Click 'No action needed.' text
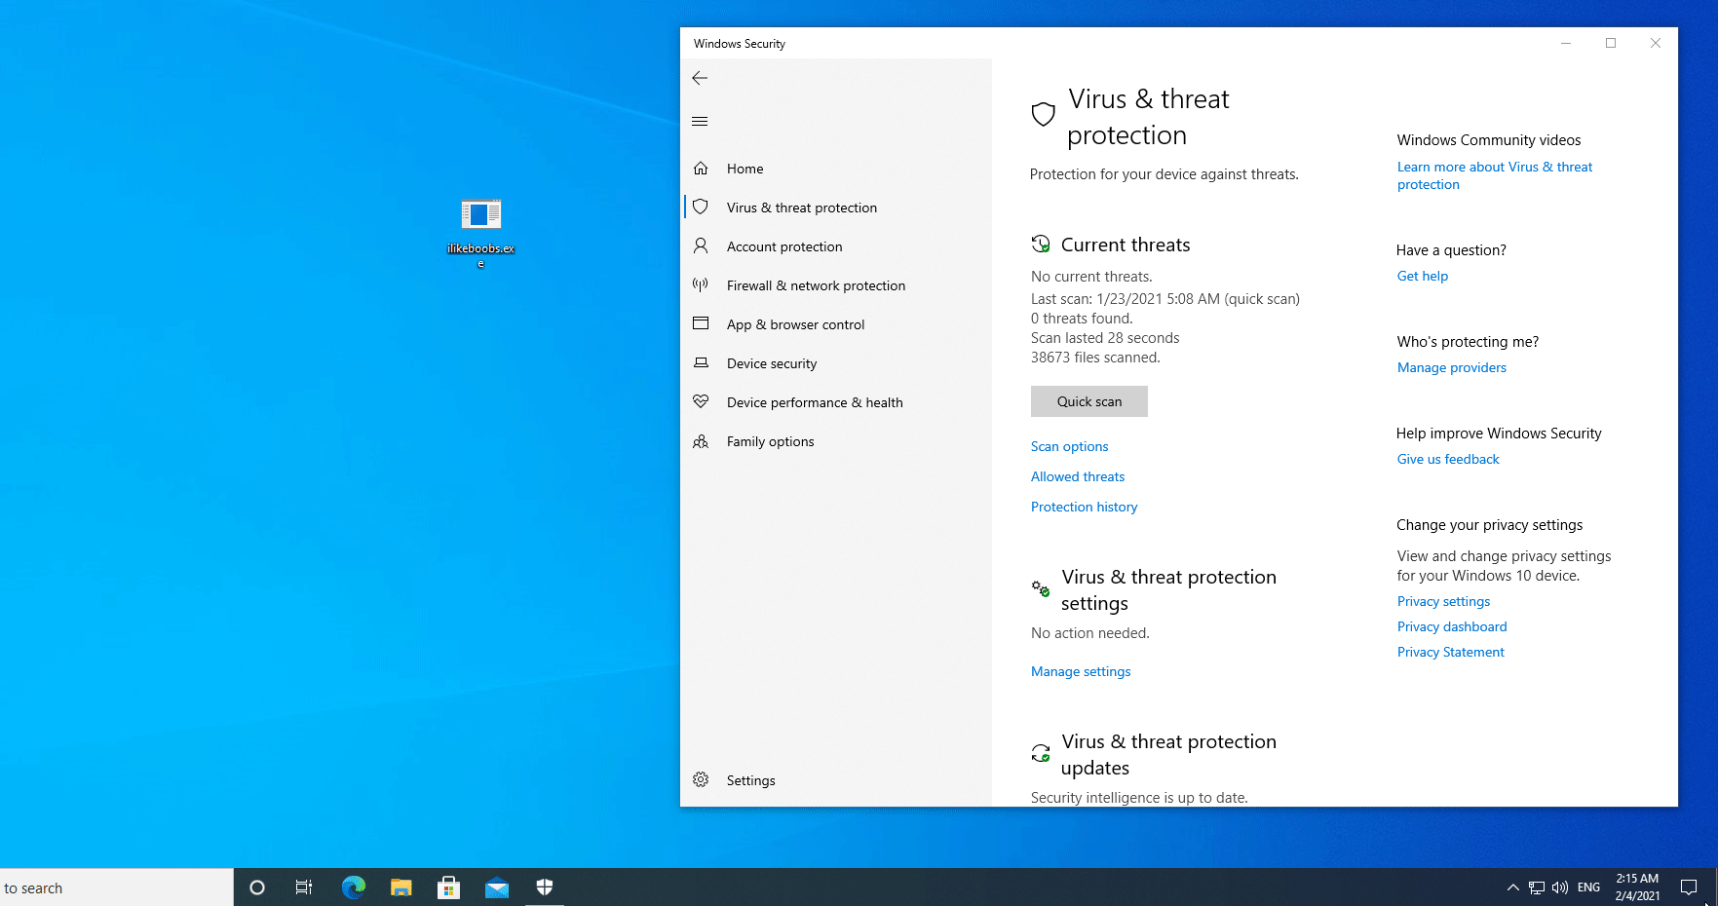This screenshot has height=906, width=1718. tap(1090, 633)
